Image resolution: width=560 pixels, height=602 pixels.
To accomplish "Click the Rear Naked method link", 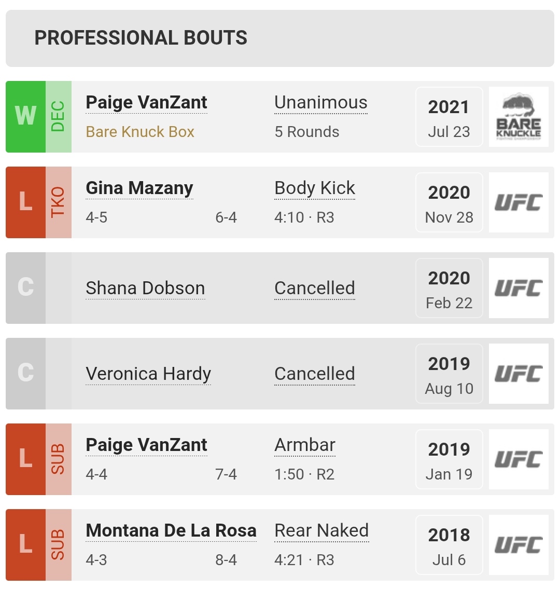I will pos(321,530).
